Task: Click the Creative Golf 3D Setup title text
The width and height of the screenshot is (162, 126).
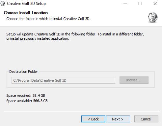Action: [26, 4]
